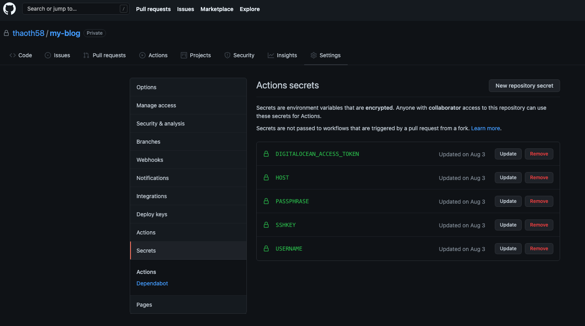Click the padlock icon beside repository name thaoth58

(x=6, y=33)
